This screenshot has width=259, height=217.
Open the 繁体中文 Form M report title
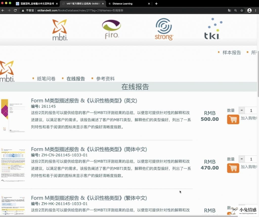(x=89, y=198)
